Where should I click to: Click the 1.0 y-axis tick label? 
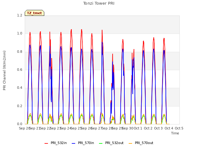(x=19, y=34)
